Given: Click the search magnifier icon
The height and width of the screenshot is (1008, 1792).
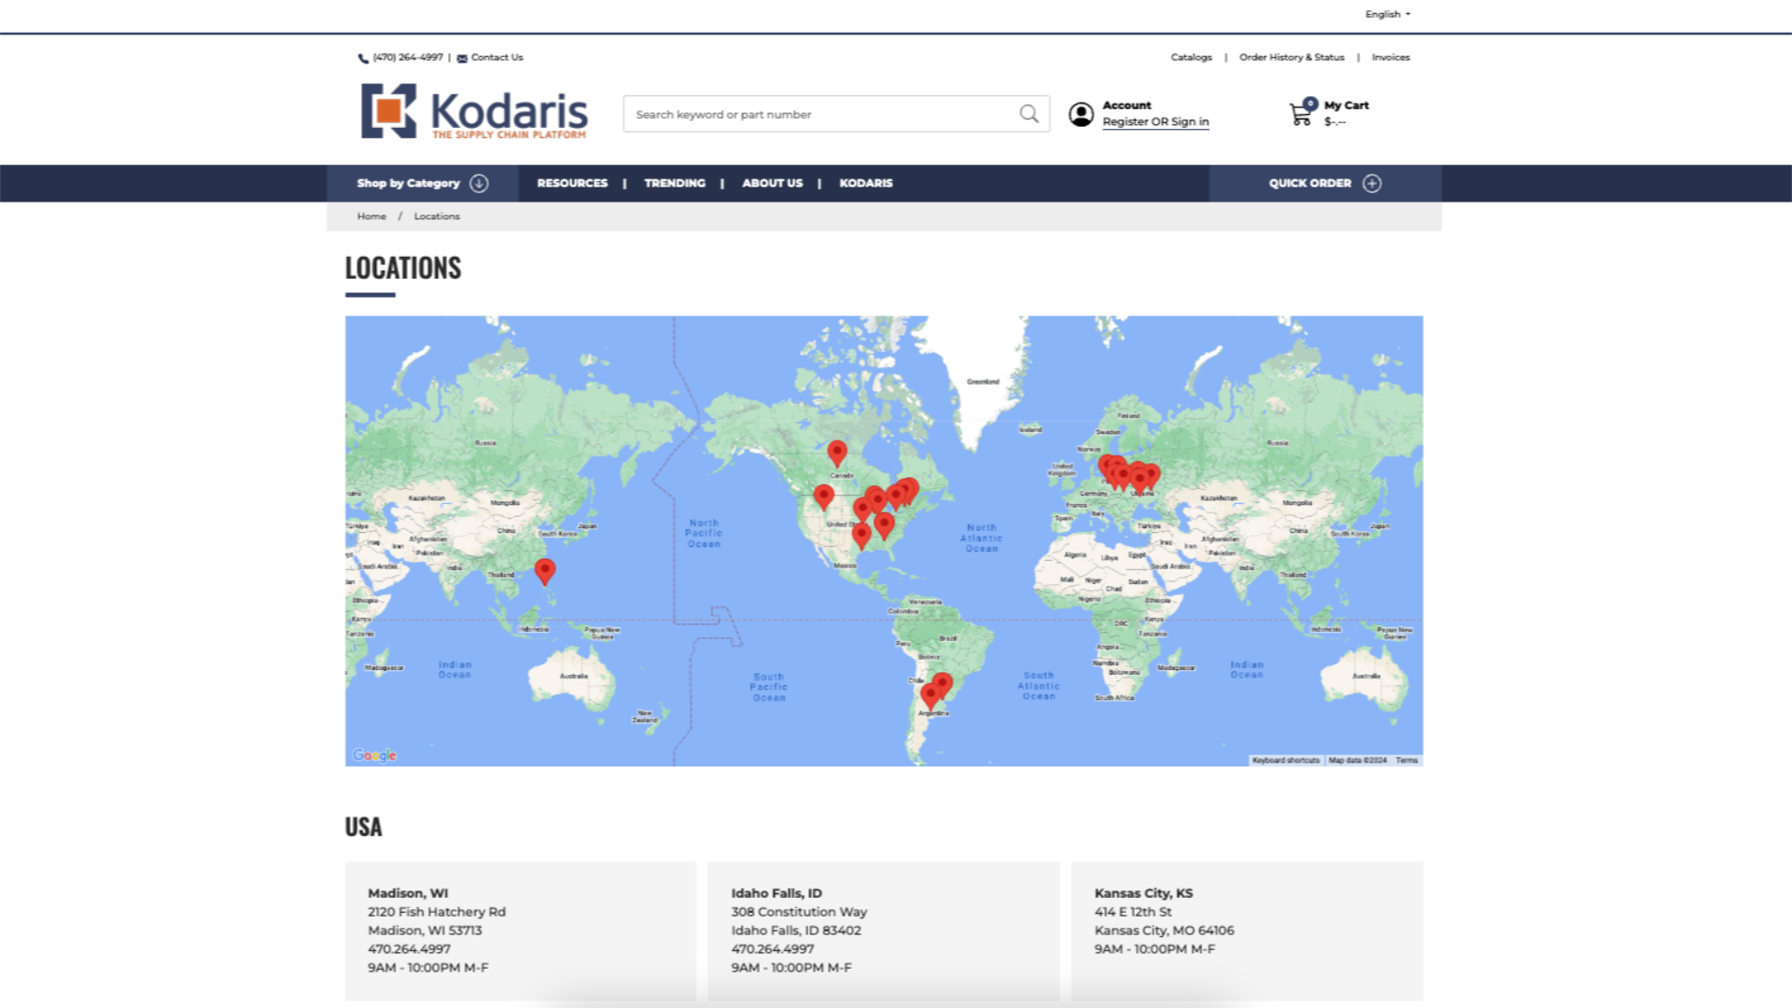Looking at the screenshot, I should (1029, 114).
